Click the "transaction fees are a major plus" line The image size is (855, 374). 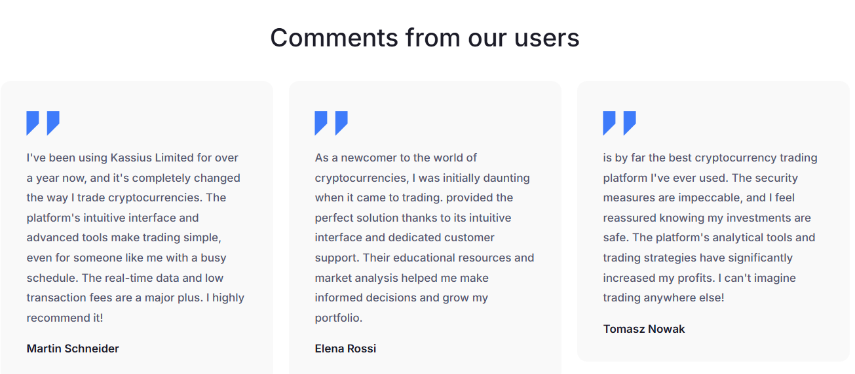113,298
